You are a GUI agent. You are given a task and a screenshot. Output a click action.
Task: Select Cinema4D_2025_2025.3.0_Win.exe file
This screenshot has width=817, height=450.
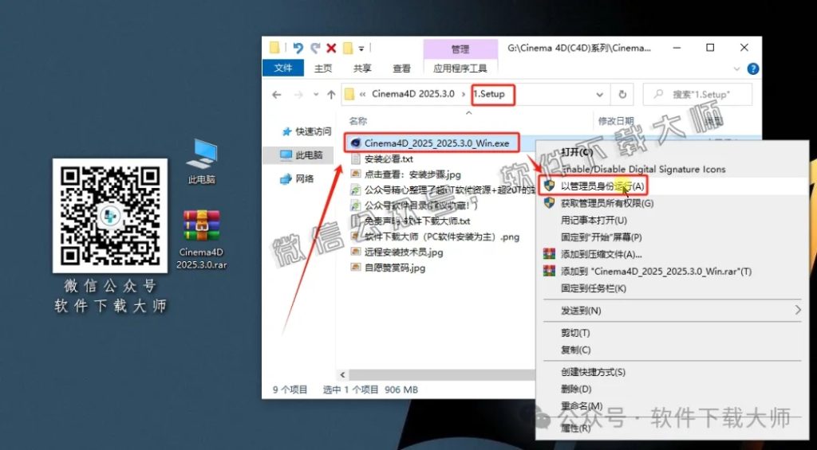point(436,143)
